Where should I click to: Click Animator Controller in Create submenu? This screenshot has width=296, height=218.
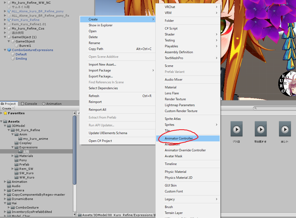coord(179,138)
